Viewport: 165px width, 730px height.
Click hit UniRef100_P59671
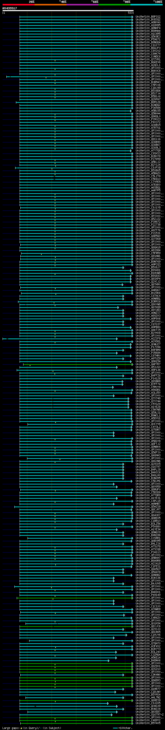[148, 39]
